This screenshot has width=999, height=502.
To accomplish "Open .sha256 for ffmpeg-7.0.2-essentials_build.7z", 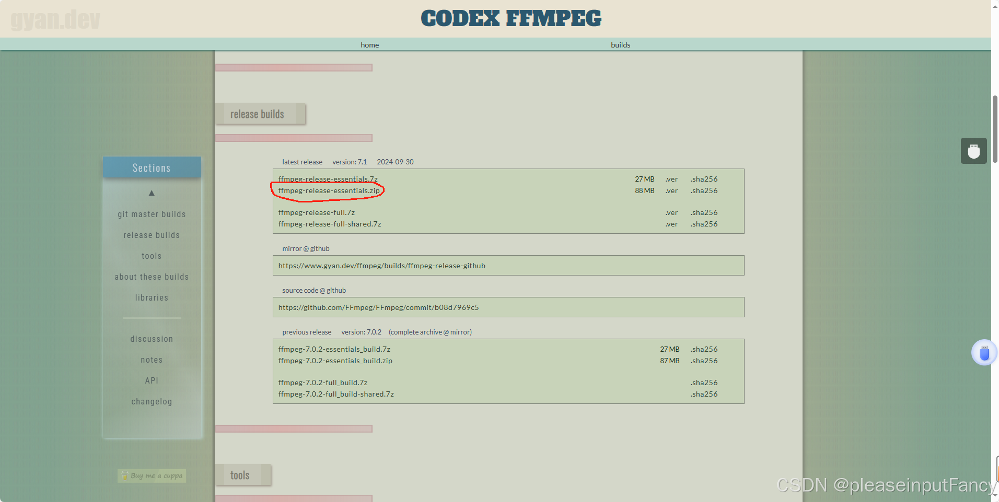I will [x=704, y=349].
